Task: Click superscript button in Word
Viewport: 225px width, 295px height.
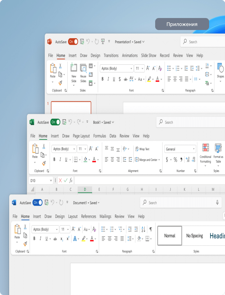Action: point(68,238)
